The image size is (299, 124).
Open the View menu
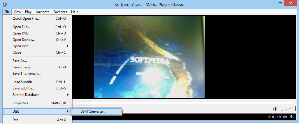(x=17, y=12)
